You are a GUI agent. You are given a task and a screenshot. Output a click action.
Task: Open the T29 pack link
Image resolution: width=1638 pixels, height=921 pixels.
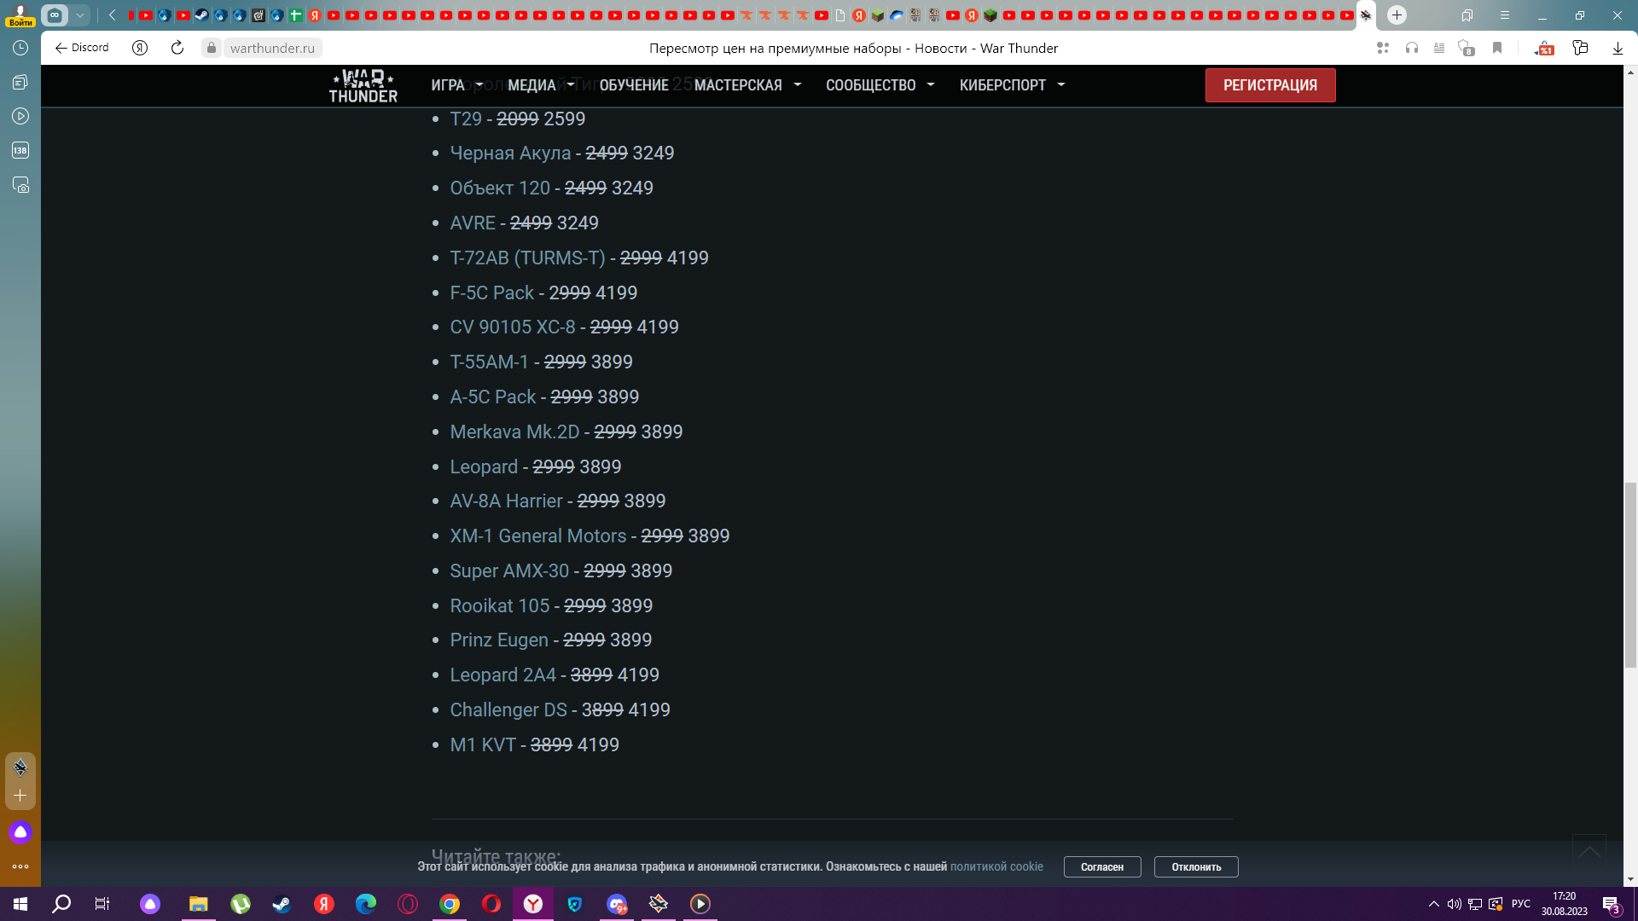[x=466, y=119]
